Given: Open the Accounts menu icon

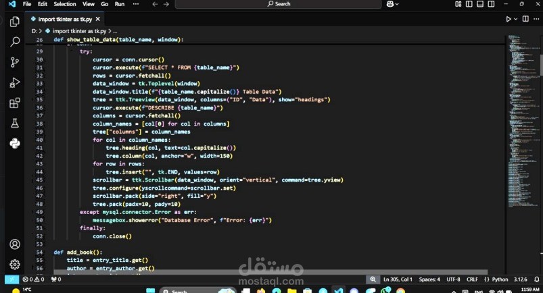Looking at the screenshot, I should [15, 244].
